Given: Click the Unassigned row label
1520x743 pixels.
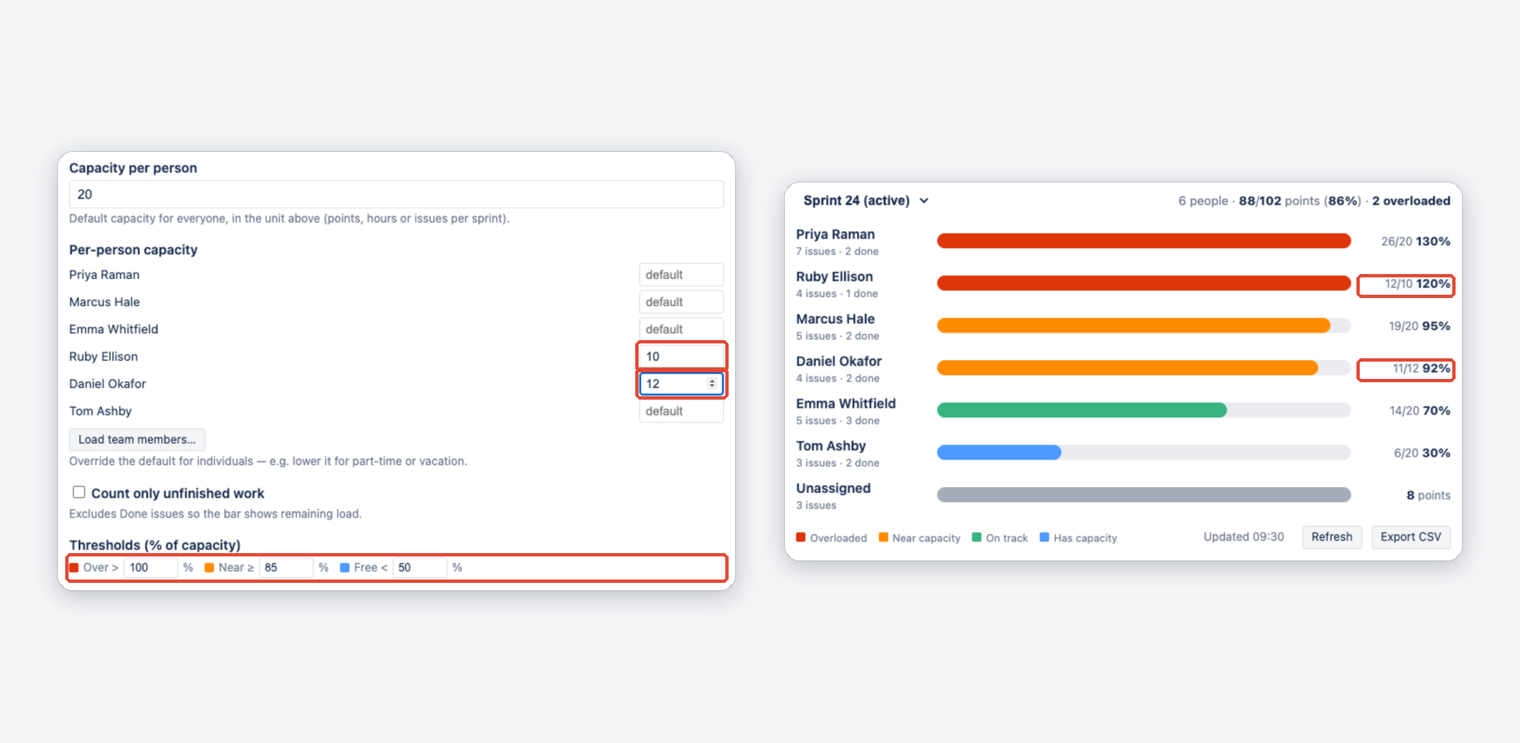Looking at the screenshot, I should (x=834, y=488).
